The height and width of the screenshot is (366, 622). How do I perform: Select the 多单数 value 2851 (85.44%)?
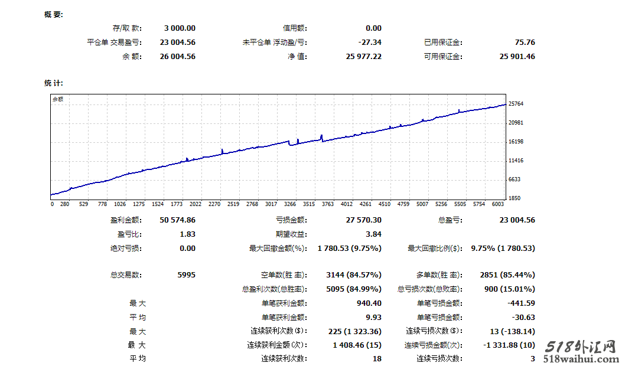(506, 274)
